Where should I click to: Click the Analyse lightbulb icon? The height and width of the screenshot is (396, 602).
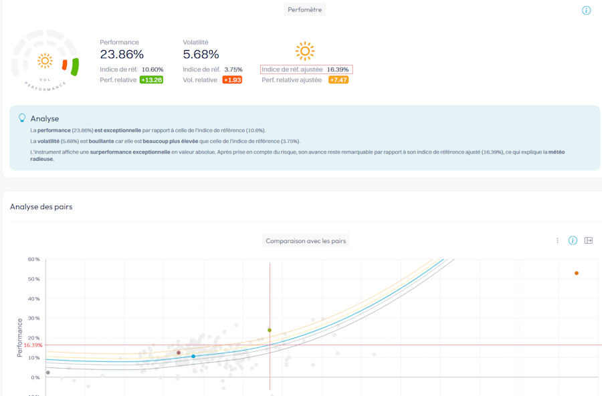(x=22, y=118)
